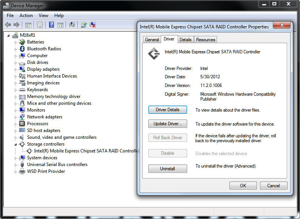Maximize the Device Manager window
The width and height of the screenshot is (300, 219).
274,4
